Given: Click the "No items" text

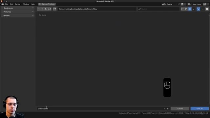Looking at the screenshot, I should 43,15.
